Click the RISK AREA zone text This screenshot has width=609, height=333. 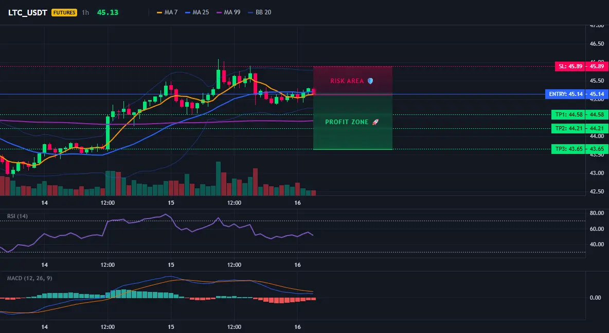click(x=347, y=81)
